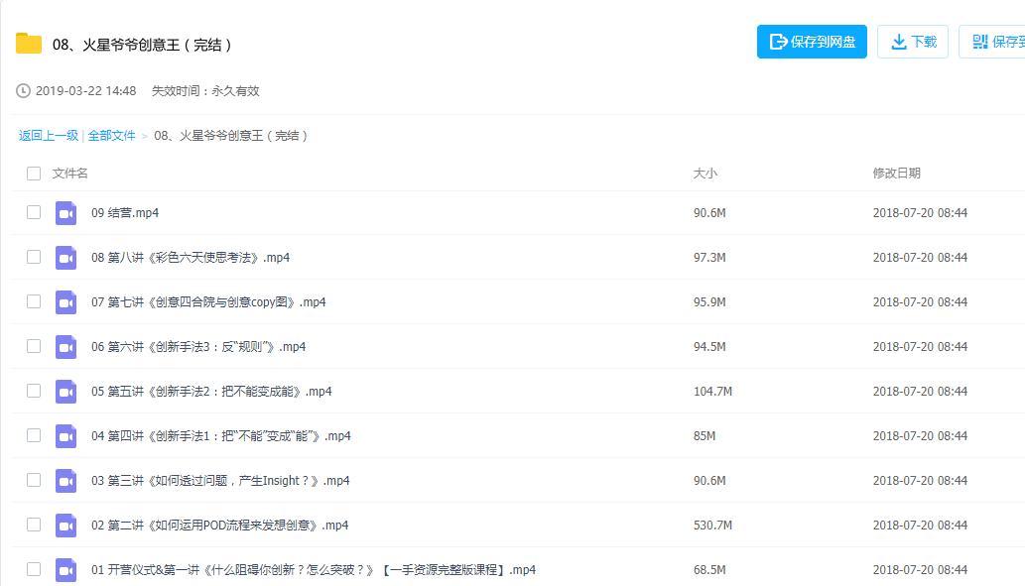Click video icon for 03 第三讲 file
Viewport: 1025px width, 586px height.
(66, 481)
